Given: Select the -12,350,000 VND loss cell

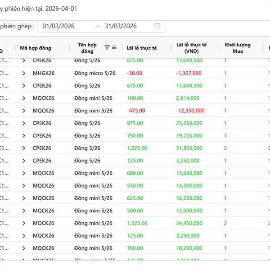Looking at the screenshot, I should pos(191,111).
